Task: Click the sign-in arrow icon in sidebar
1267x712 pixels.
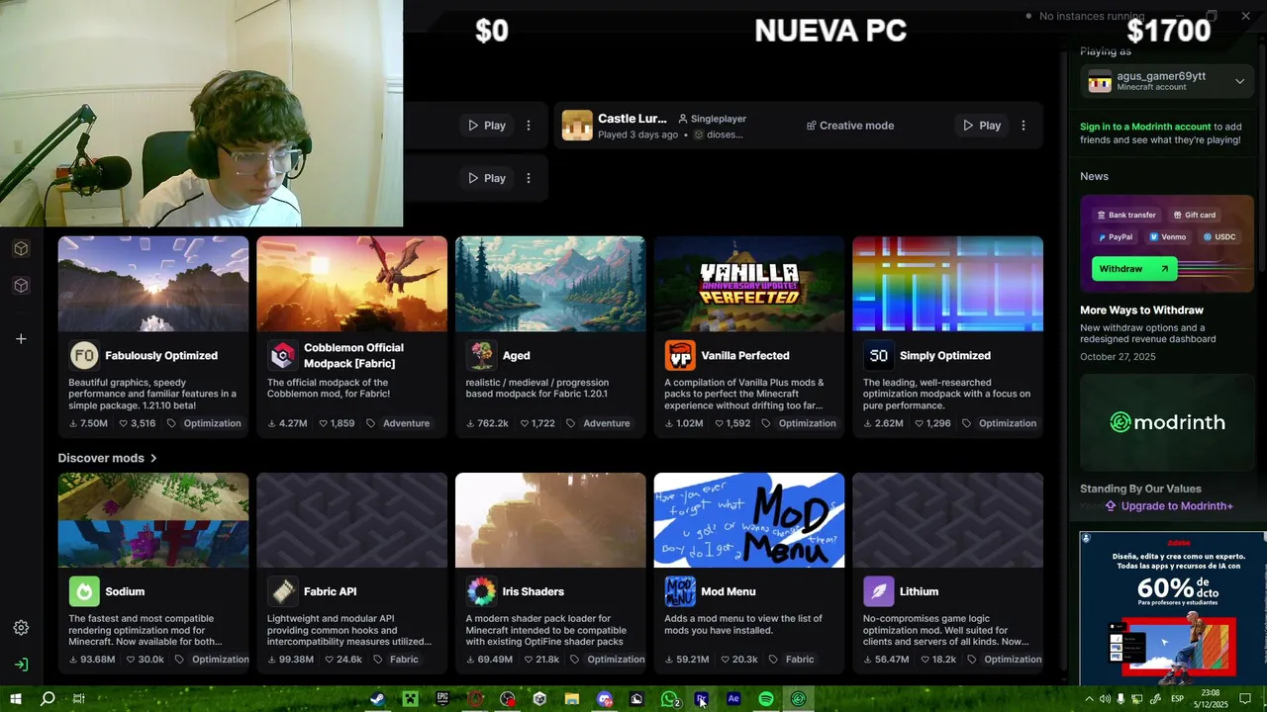Action: 21,665
